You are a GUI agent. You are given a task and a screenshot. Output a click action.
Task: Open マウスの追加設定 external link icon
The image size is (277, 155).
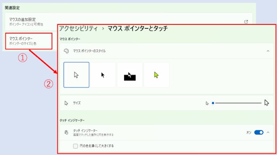click(246, 22)
